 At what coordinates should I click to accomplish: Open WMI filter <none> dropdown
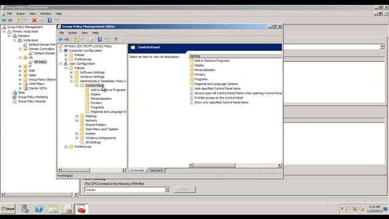[x=167, y=190]
